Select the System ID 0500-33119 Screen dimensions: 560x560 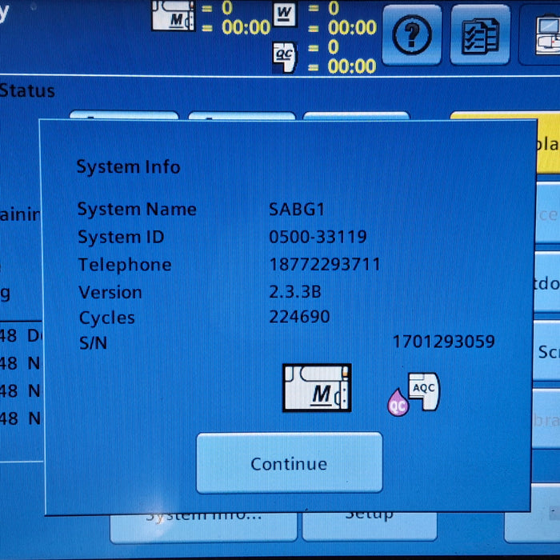318,237
